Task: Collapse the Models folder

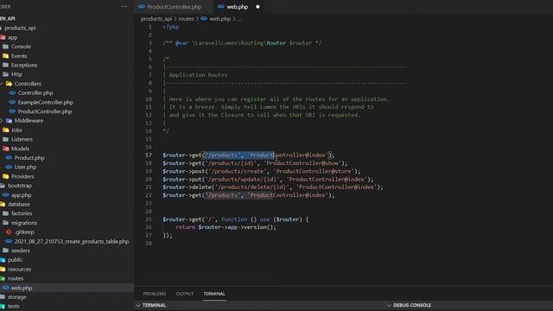Action: pyautogui.click(x=20, y=149)
